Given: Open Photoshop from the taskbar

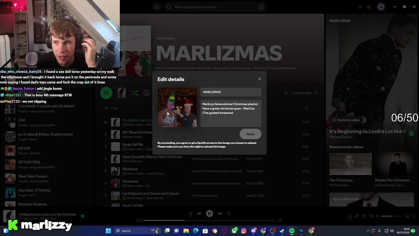Looking at the screenshot, I should pos(301,231).
